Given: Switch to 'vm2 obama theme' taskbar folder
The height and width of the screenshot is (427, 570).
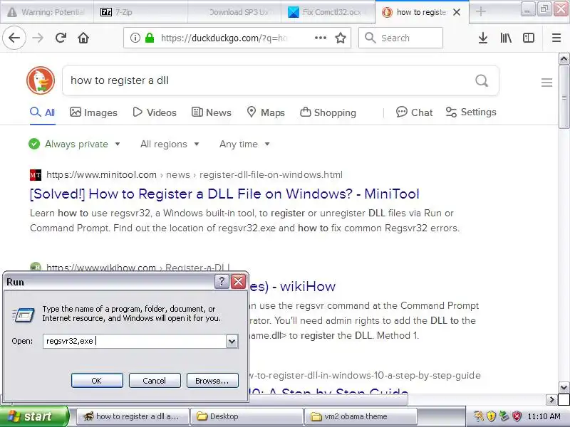Looking at the screenshot, I should coord(361,416).
